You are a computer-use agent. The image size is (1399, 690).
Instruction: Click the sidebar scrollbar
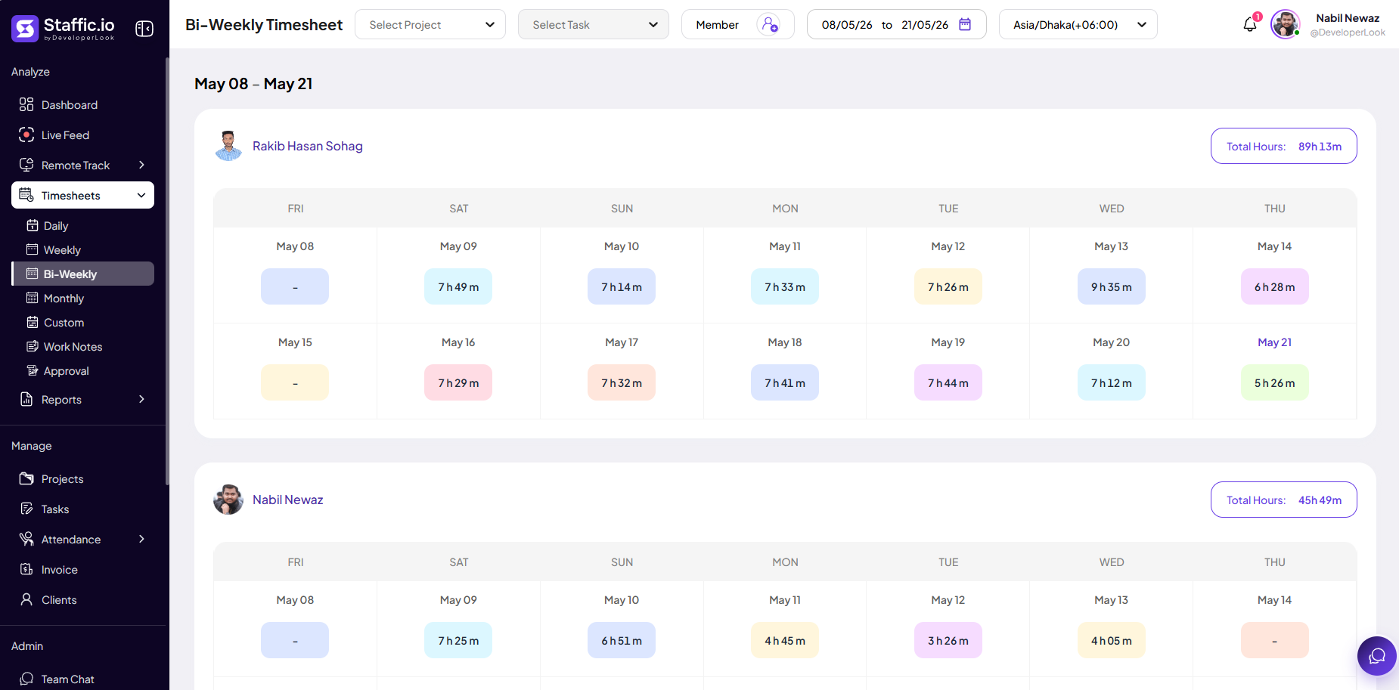(x=167, y=272)
